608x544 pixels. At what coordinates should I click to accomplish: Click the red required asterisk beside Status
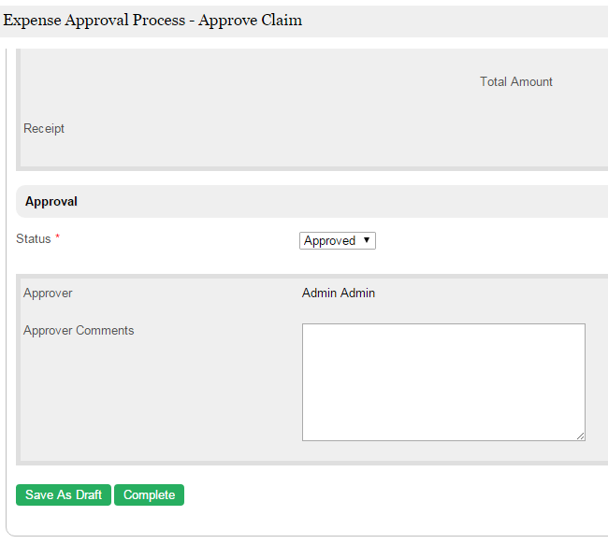pos(57,239)
